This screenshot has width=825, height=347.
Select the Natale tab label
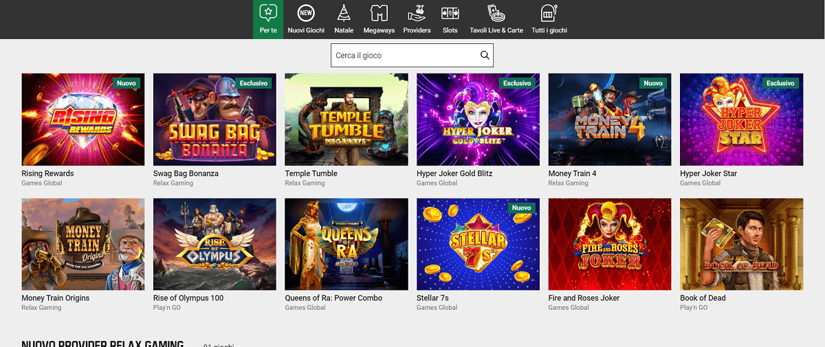coord(344,30)
